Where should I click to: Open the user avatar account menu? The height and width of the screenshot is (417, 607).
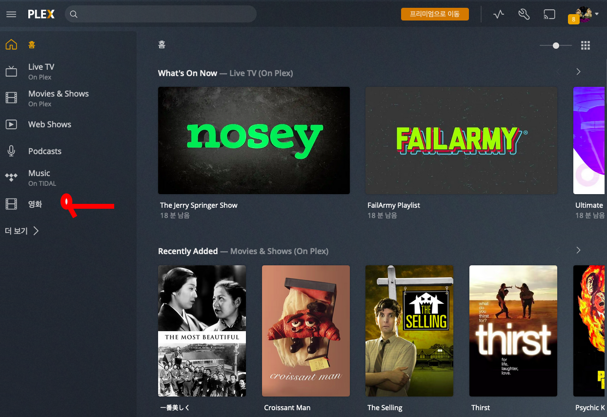pyautogui.click(x=587, y=14)
